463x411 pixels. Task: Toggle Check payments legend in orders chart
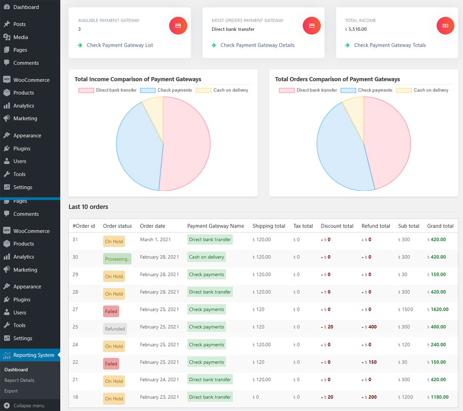[x=366, y=90]
